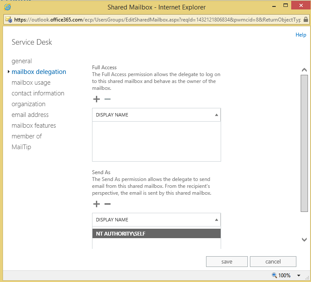Sort Send As list by Display Name arrow
The image size is (311, 282).
[x=216, y=220]
